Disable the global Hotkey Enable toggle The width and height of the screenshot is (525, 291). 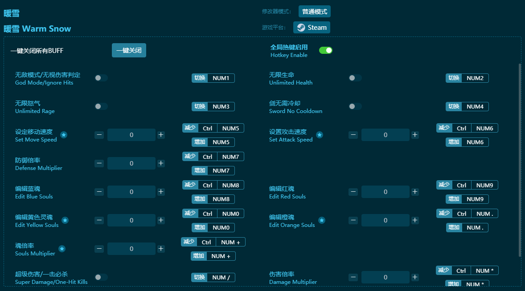(x=326, y=50)
